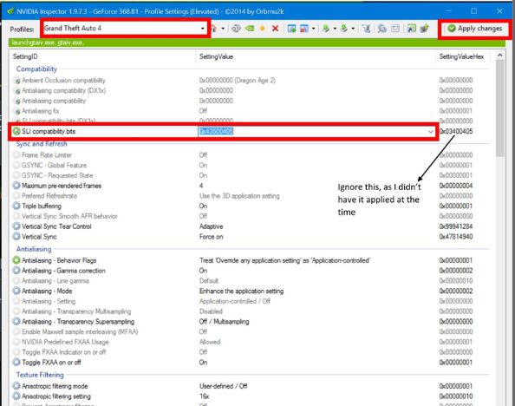
Task: Select the GSYNC - Global Feature row
Action: tap(250, 165)
